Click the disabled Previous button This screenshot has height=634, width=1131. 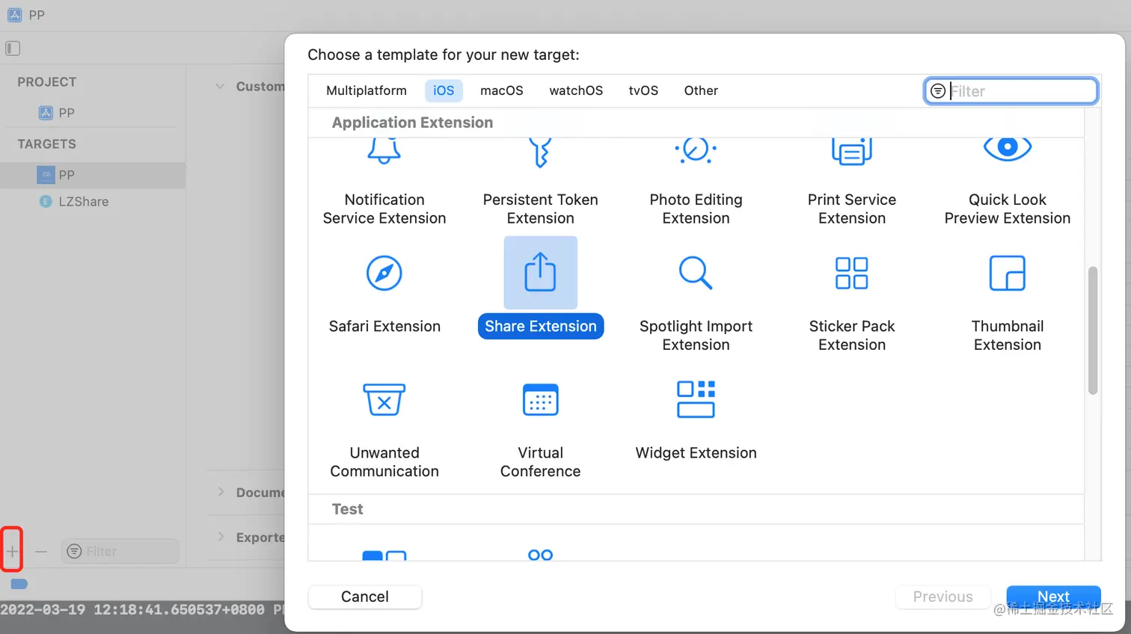942,597
